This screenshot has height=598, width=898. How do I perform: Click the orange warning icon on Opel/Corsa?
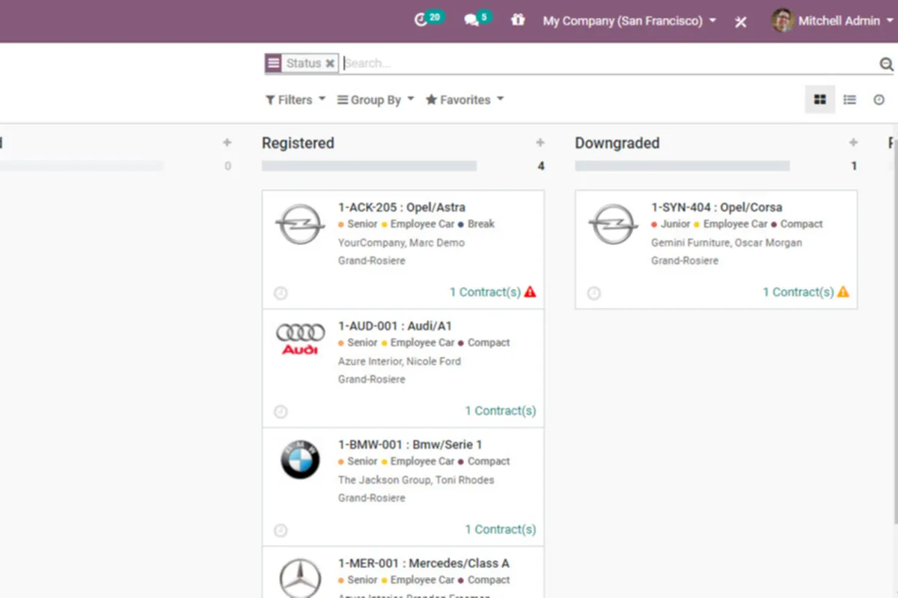843,292
